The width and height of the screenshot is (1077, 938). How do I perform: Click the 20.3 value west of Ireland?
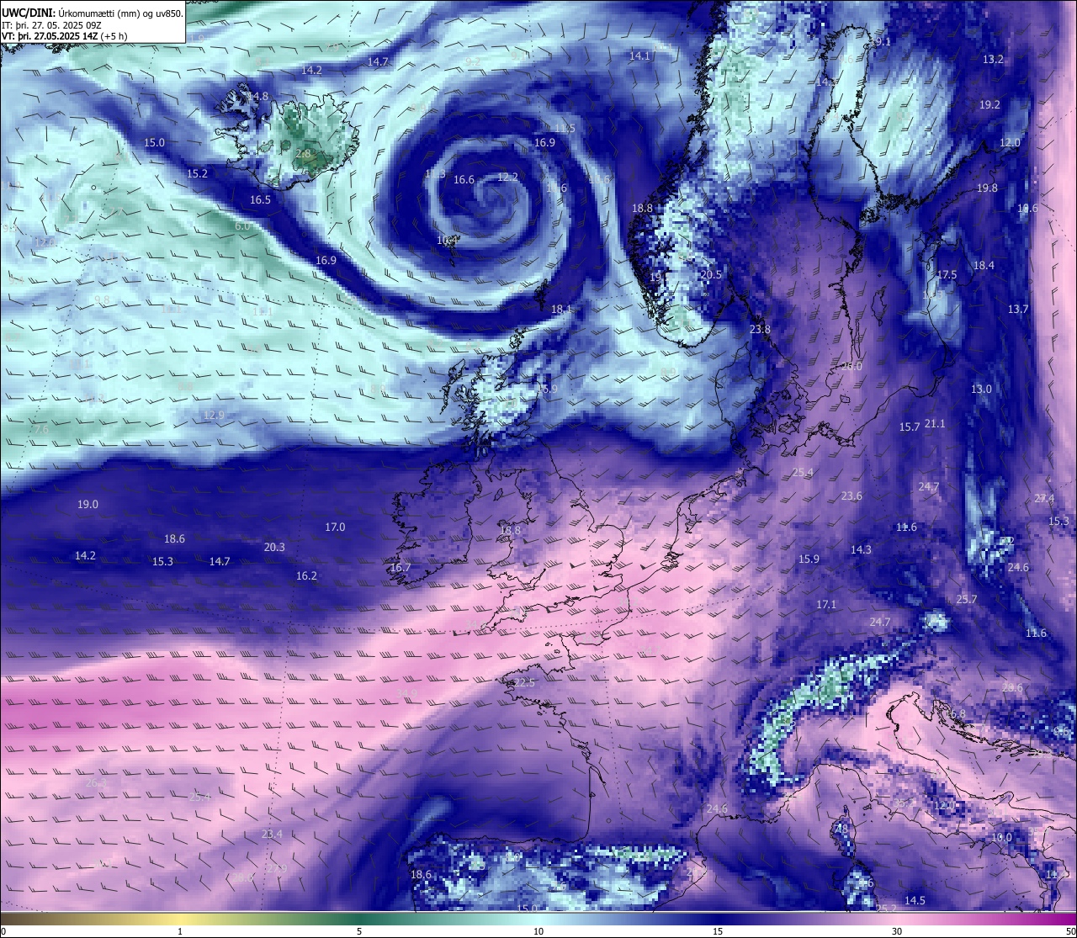[x=274, y=548]
